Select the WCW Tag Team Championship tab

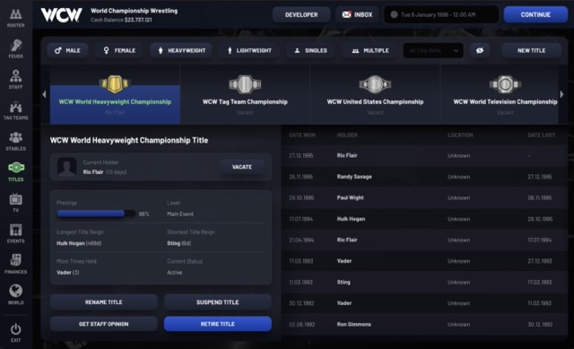245,94
